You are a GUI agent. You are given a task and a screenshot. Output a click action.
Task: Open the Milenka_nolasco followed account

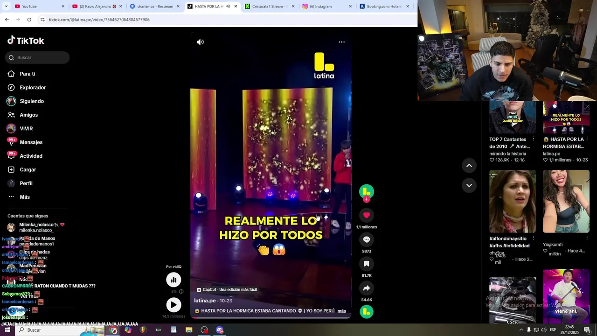pos(36,227)
